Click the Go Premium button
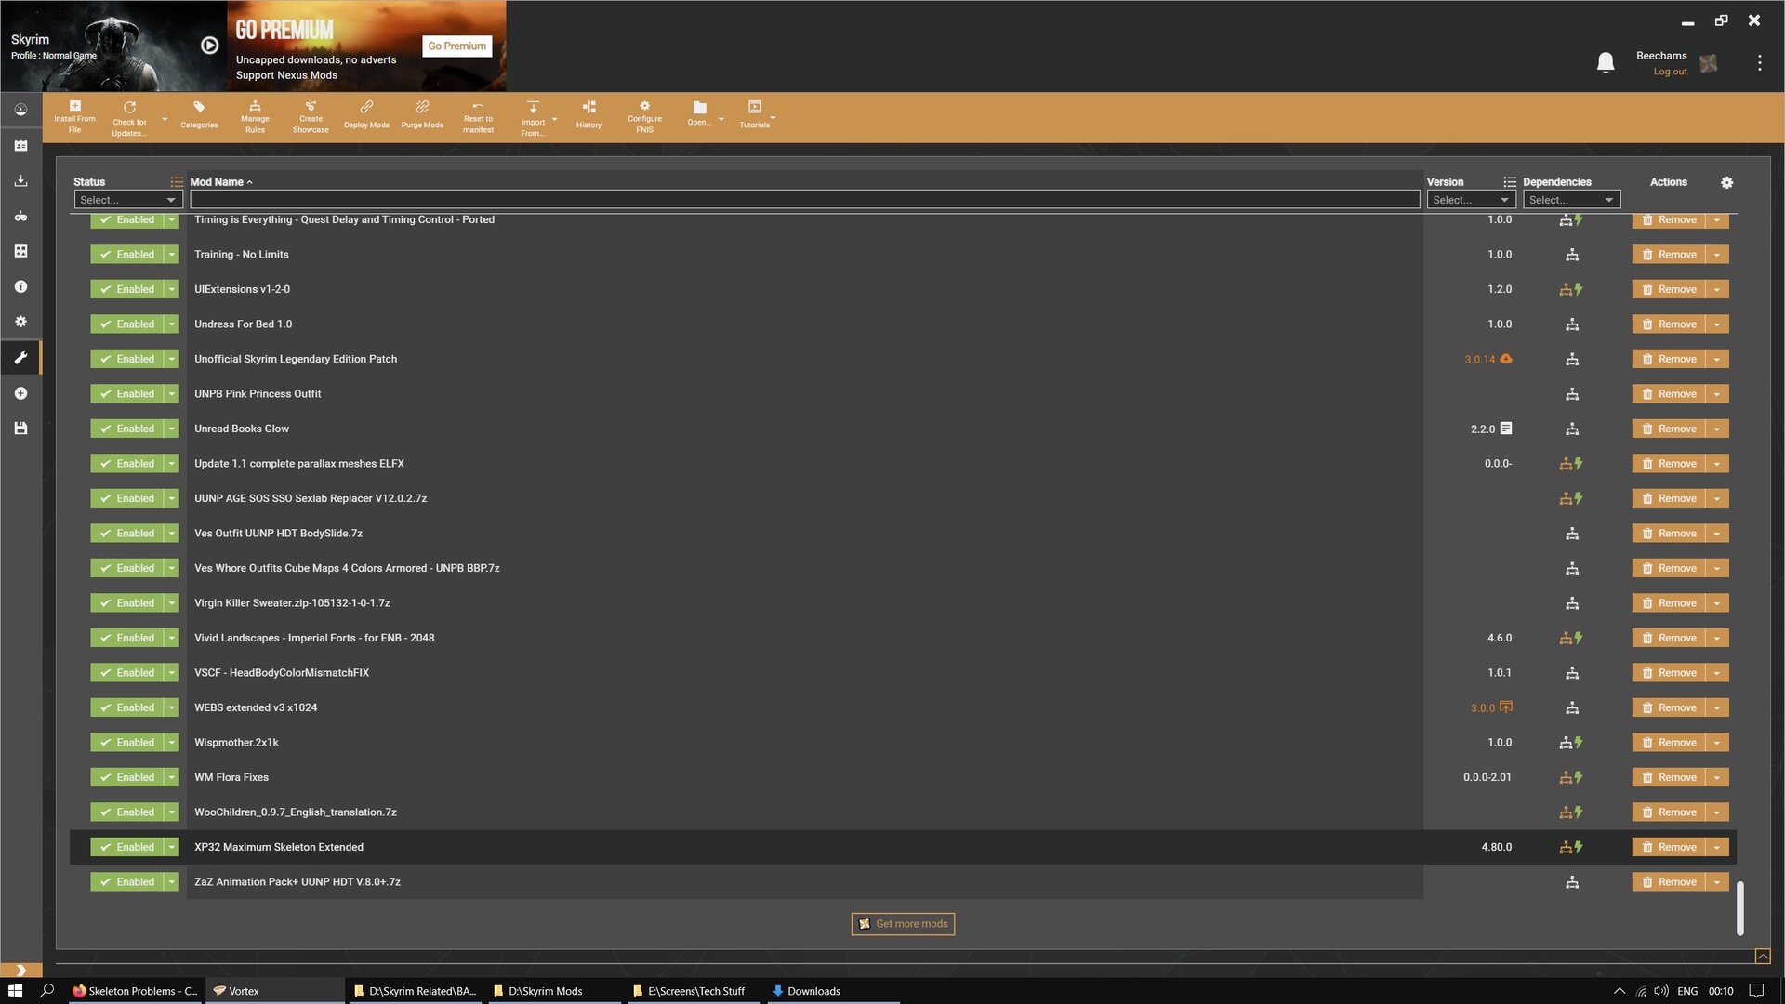 click(x=456, y=46)
